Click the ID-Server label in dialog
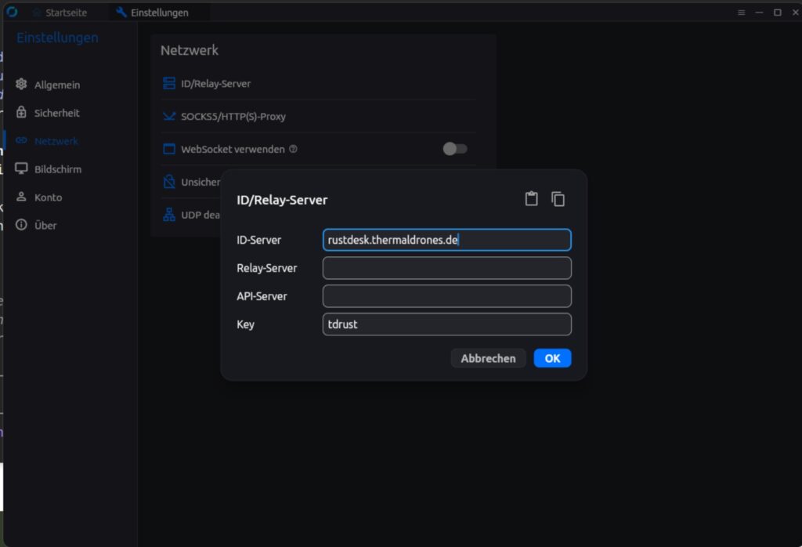802x547 pixels. tap(258, 240)
